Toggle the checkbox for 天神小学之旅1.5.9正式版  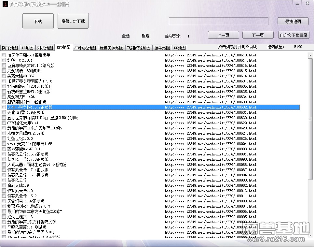(x=4, y=107)
